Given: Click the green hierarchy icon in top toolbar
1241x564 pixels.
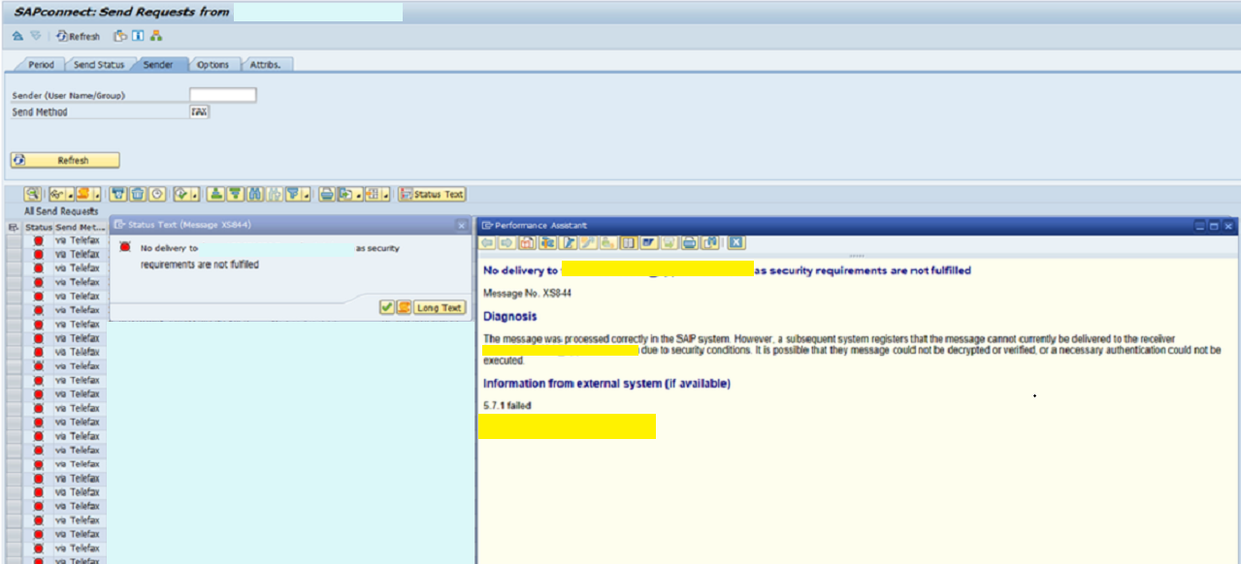Looking at the screenshot, I should coord(155,36).
